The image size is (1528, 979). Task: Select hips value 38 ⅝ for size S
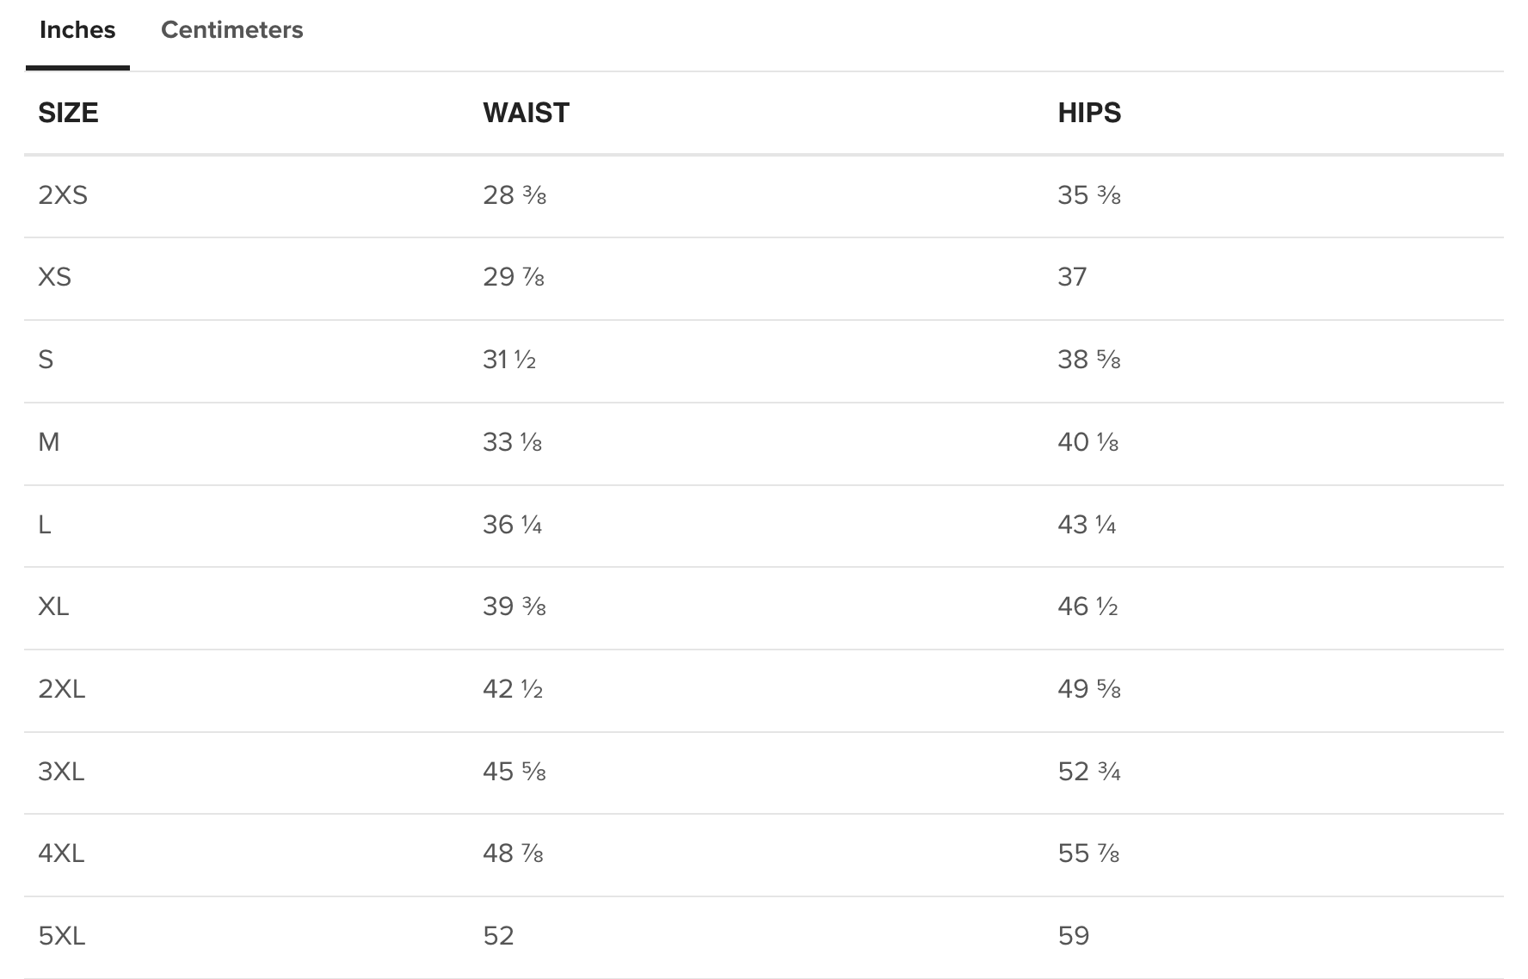[x=1088, y=360]
